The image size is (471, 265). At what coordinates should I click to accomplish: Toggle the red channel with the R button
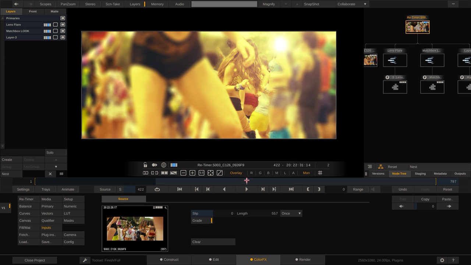pyautogui.click(x=252, y=173)
